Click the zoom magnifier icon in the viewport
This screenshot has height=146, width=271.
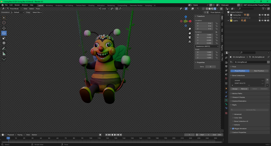[x=190, y=29]
